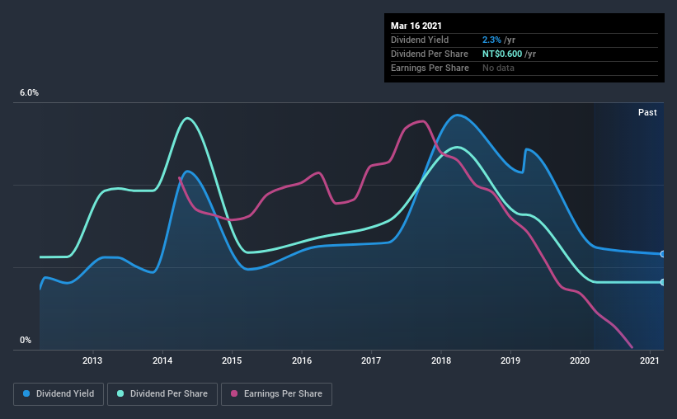Click the No data earnings value
Screen dimensions: 677x419
click(x=498, y=68)
